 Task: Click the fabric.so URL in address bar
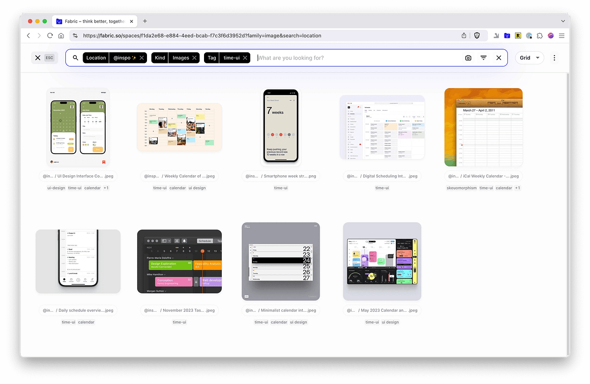pyautogui.click(x=202, y=35)
